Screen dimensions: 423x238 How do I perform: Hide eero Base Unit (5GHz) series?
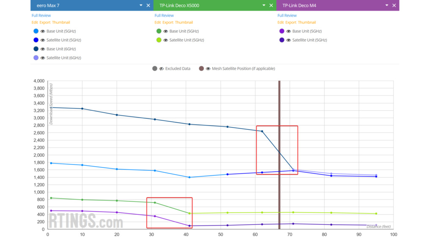[x=43, y=31]
